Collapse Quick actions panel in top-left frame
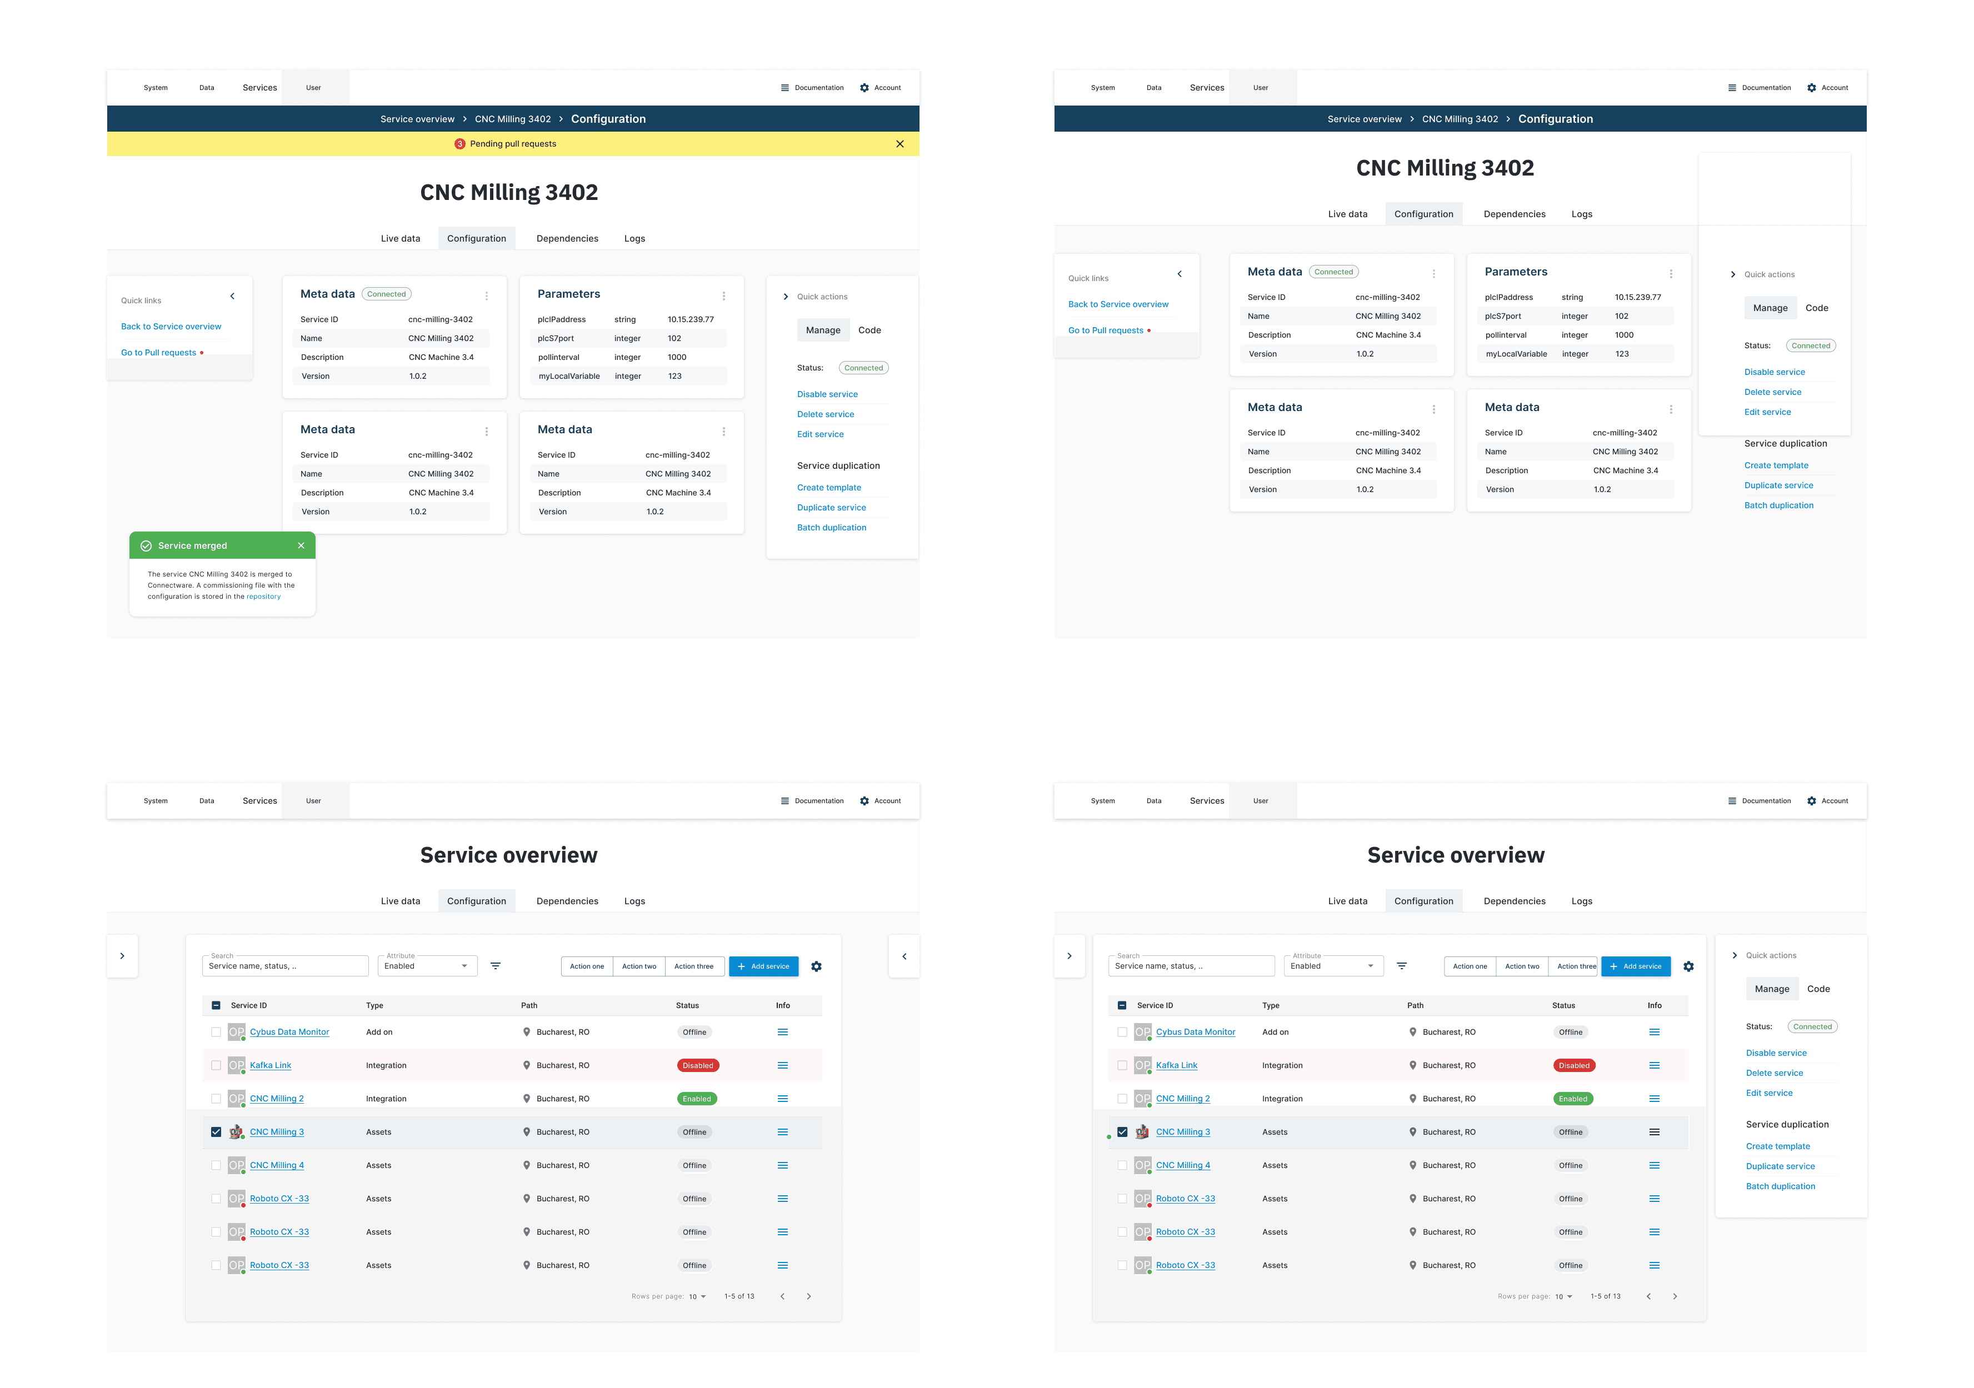The image size is (1974, 1388). (786, 297)
